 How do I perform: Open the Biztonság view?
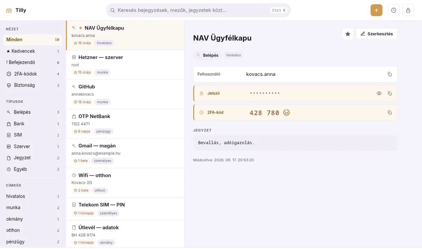(x=33, y=85)
